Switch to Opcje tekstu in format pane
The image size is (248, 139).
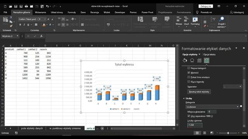[x=209, y=54]
